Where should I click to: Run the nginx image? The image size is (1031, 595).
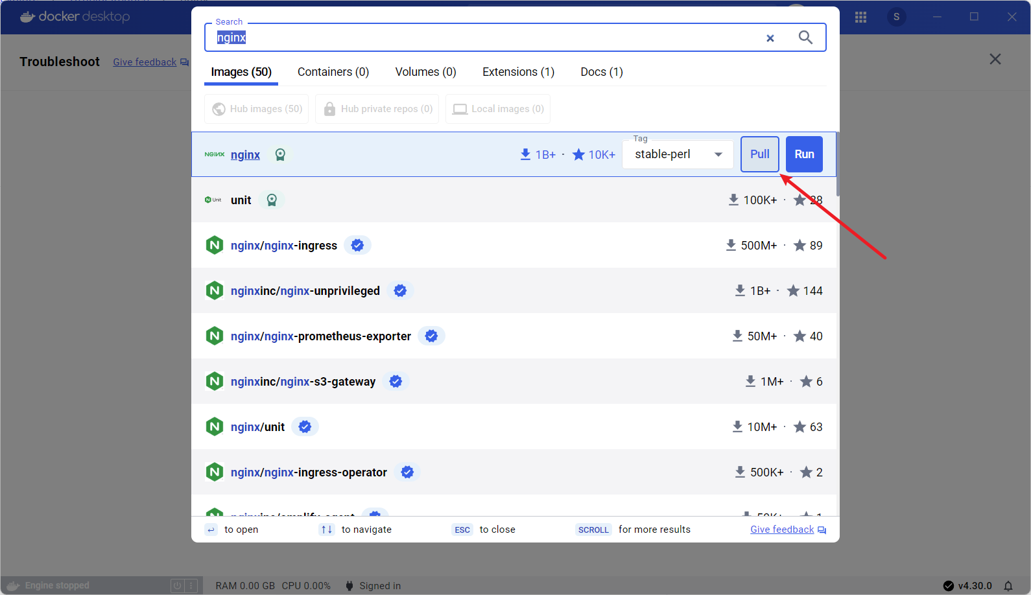coord(804,154)
